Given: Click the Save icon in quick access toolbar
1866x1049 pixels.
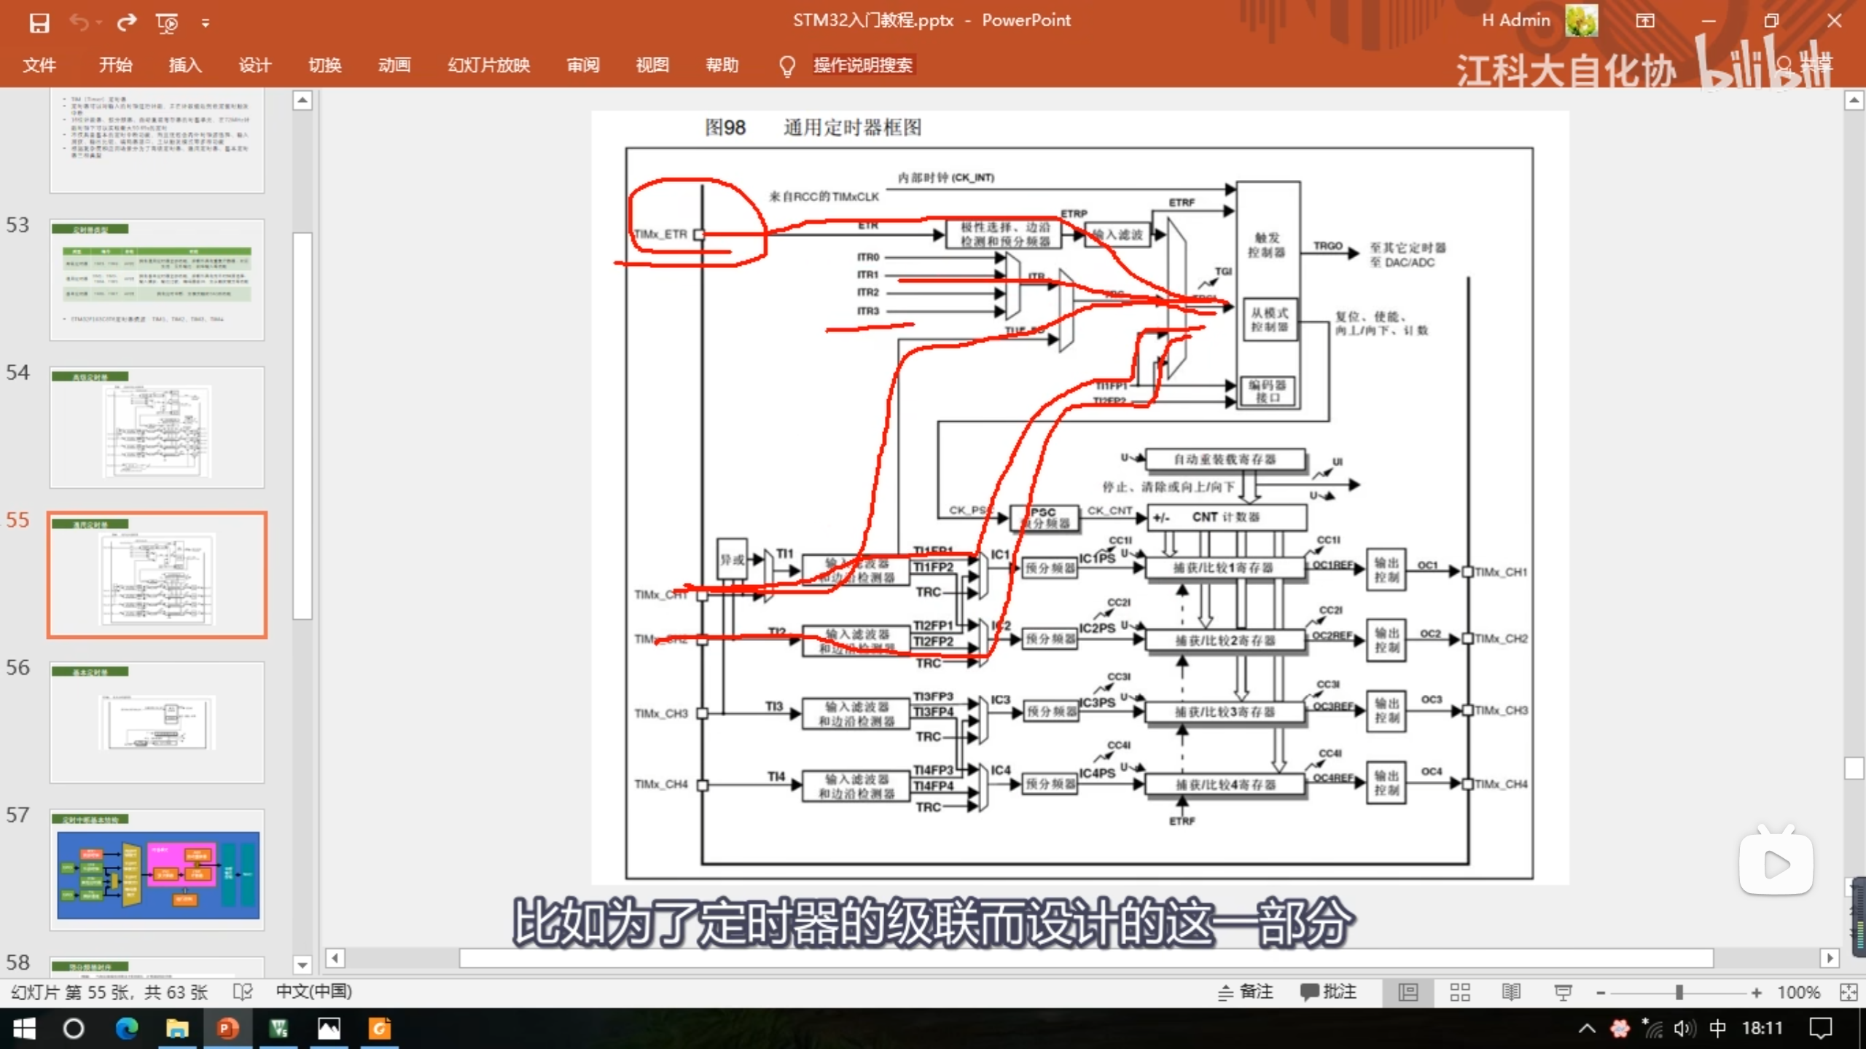Looking at the screenshot, I should (x=39, y=23).
